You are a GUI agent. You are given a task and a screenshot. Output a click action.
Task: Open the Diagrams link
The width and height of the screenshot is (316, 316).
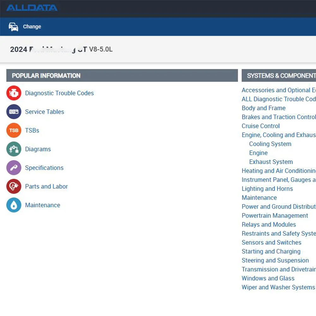pos(38,149)
